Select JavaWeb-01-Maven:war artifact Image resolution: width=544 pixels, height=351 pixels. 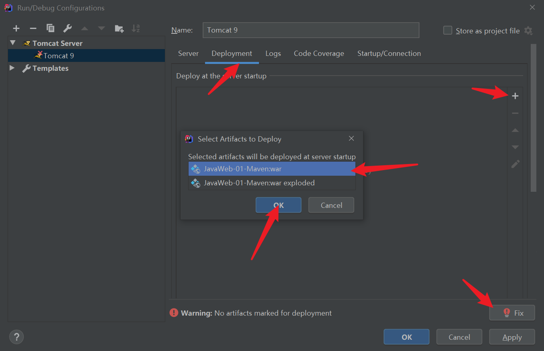[x=272, y=169]
